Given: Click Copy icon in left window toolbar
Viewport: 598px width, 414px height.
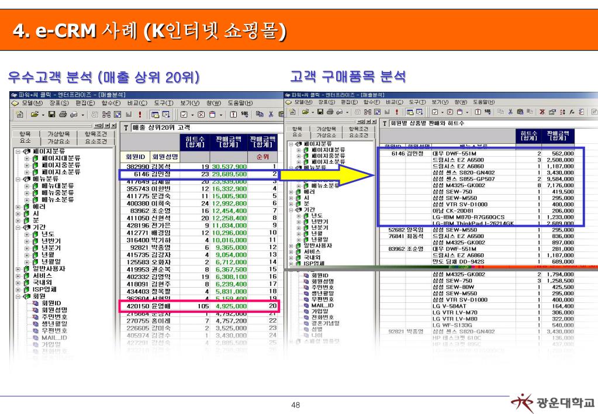Looking at the screenshot, I should pos(260,114).
